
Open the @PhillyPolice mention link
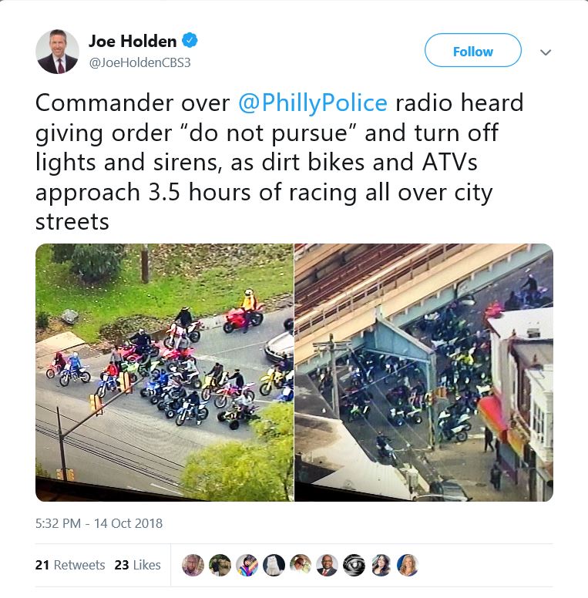[x=313, y=102]
